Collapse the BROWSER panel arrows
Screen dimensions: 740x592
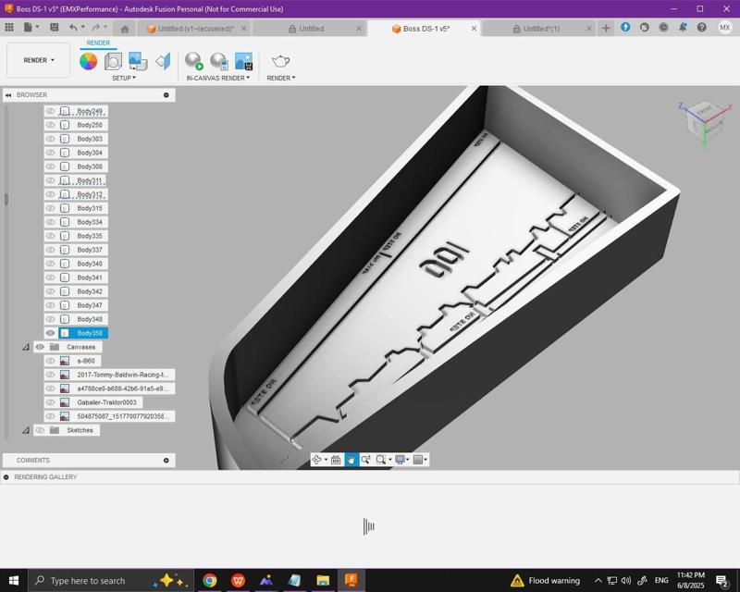(x=8, y=95)
